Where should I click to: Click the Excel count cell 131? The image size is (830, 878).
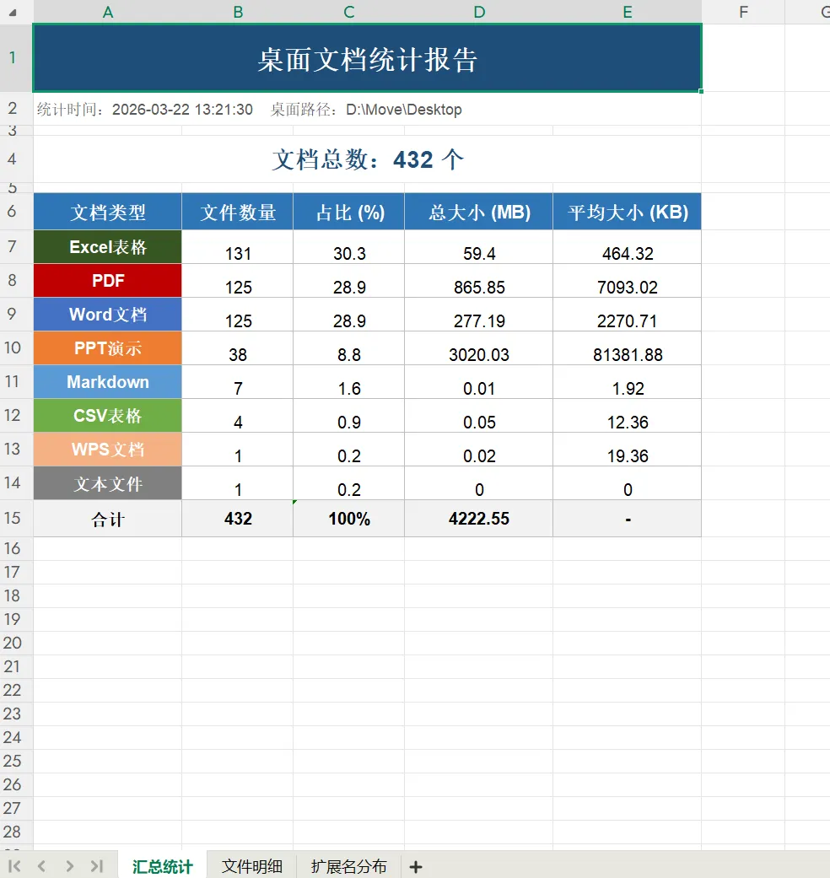pyautogui.click(x=238, y=247)
